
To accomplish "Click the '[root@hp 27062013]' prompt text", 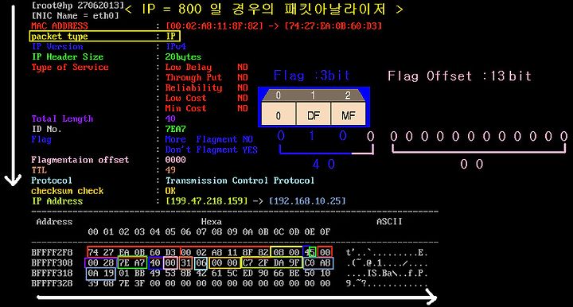I will (x=78, y=6).
